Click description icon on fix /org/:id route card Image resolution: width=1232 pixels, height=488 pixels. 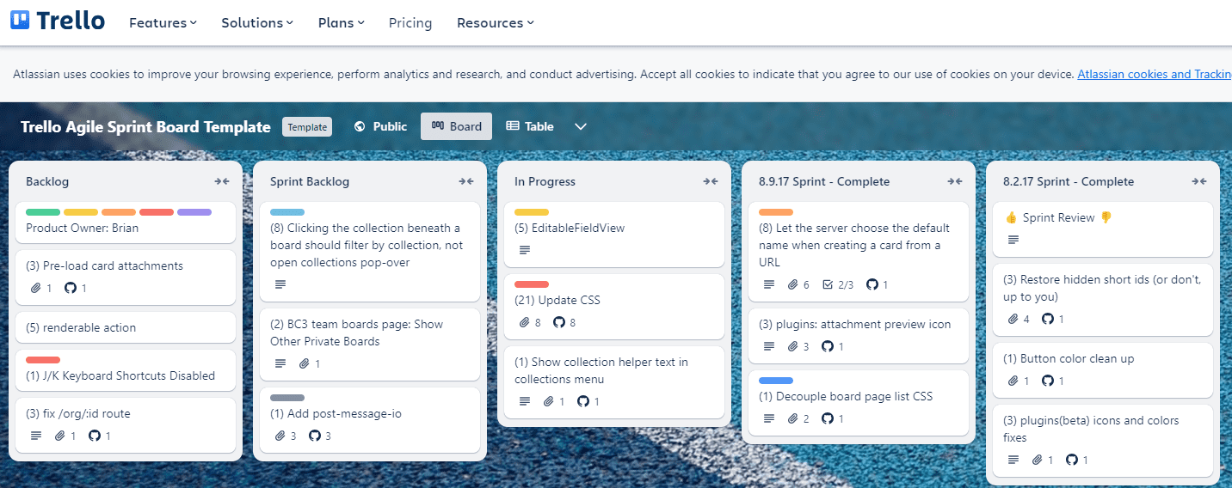tap(36, 436)
